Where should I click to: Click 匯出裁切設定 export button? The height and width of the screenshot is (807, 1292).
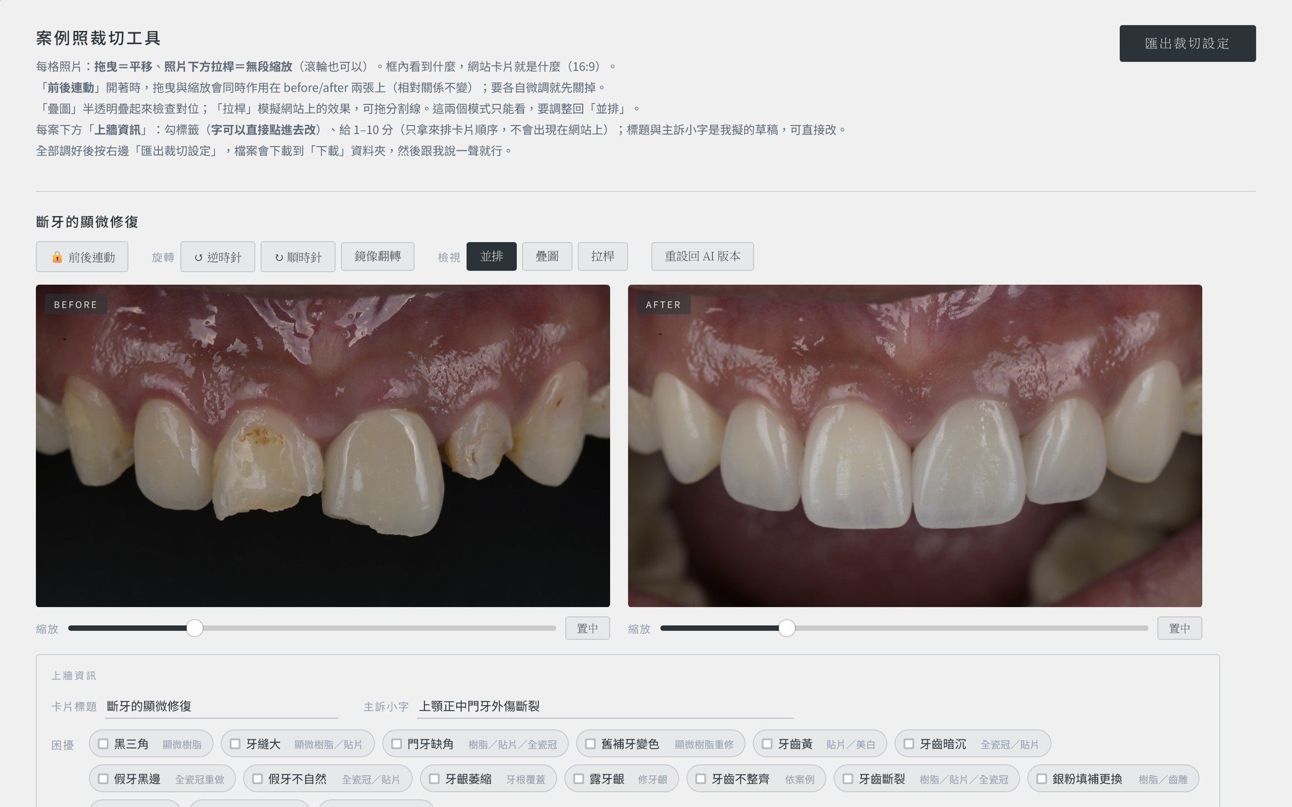[x=1187, y=43]
